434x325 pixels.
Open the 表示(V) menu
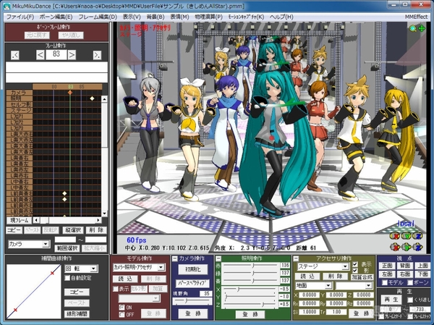132,17
